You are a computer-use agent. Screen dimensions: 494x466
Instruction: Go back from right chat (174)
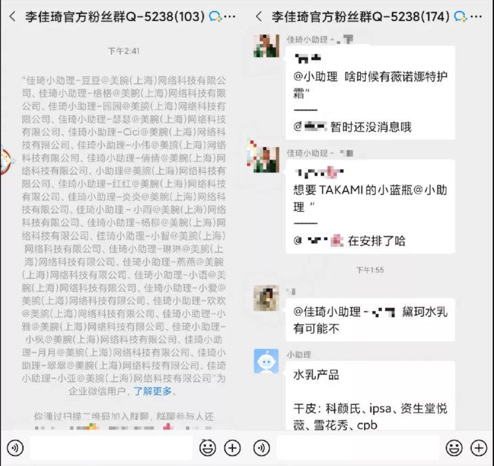259,16
